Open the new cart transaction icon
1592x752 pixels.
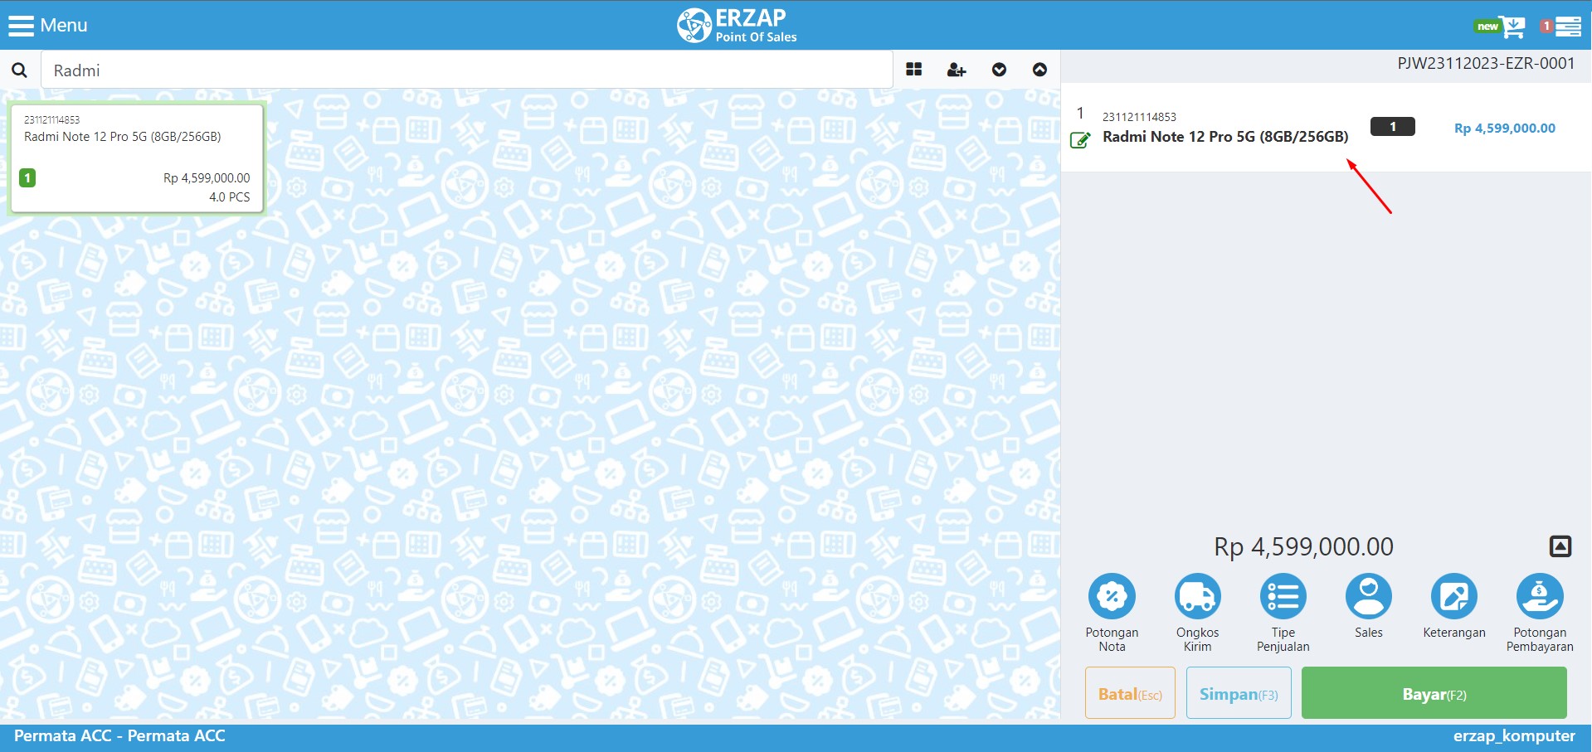coord(1500,27)
